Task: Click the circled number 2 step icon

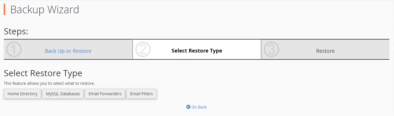Action: point(143,49)
